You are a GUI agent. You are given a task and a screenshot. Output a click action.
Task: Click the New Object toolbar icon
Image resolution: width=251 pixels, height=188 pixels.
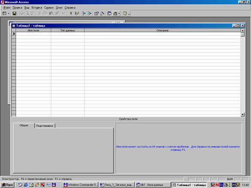[x=115, y=13]
